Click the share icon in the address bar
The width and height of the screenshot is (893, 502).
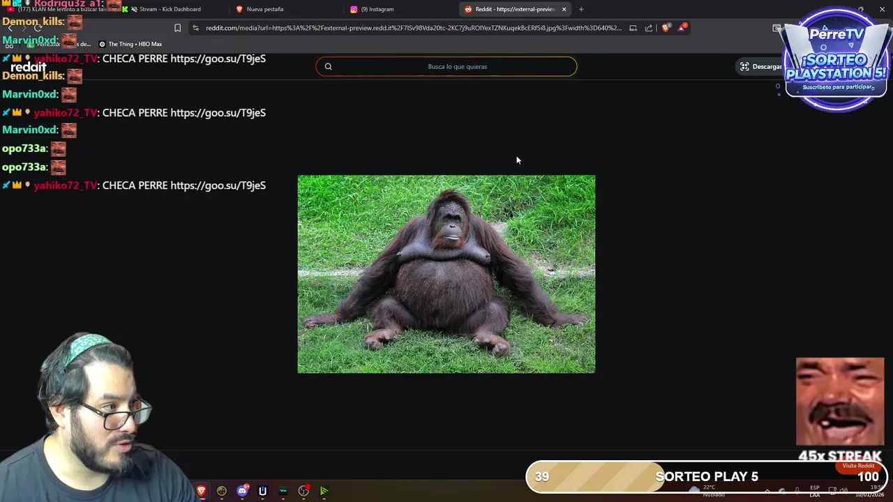[x=649, y=28]
